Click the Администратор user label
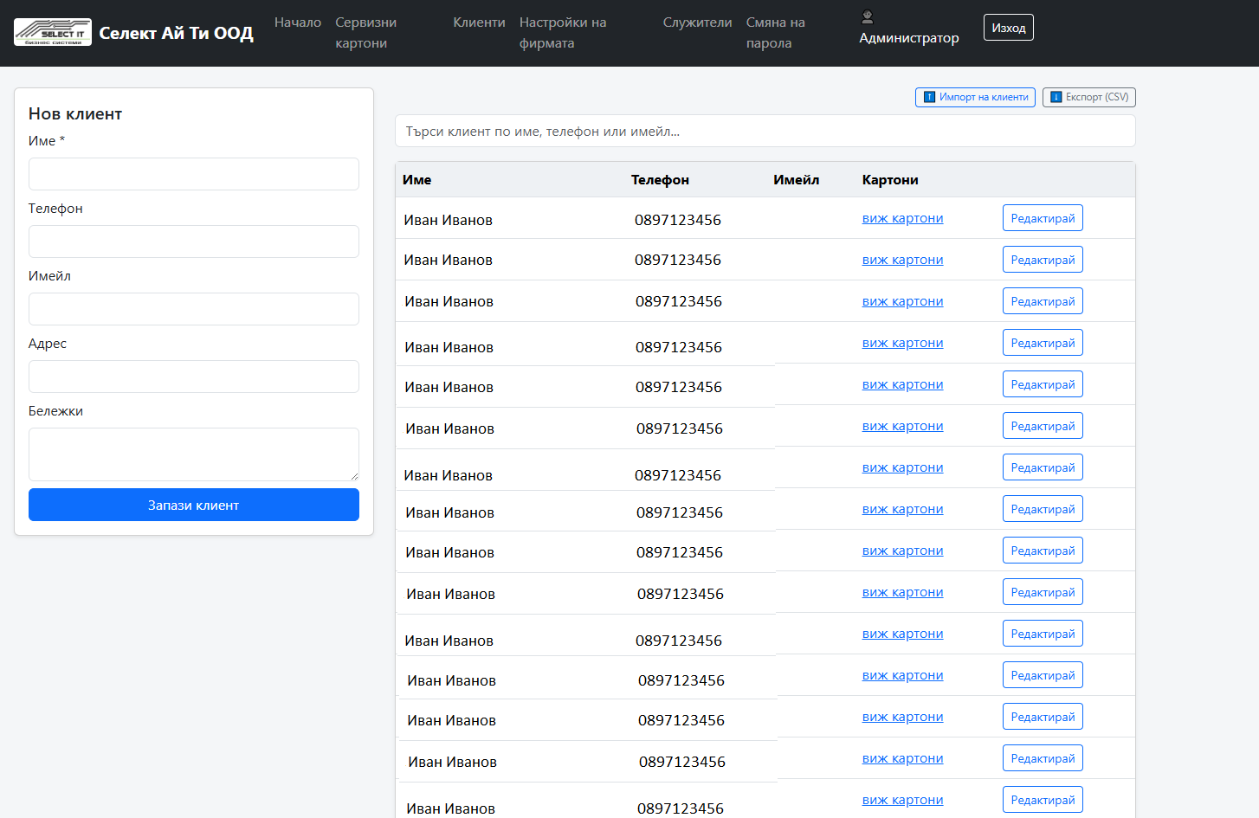Viewport: 1259px width, 818px height. 909,38
